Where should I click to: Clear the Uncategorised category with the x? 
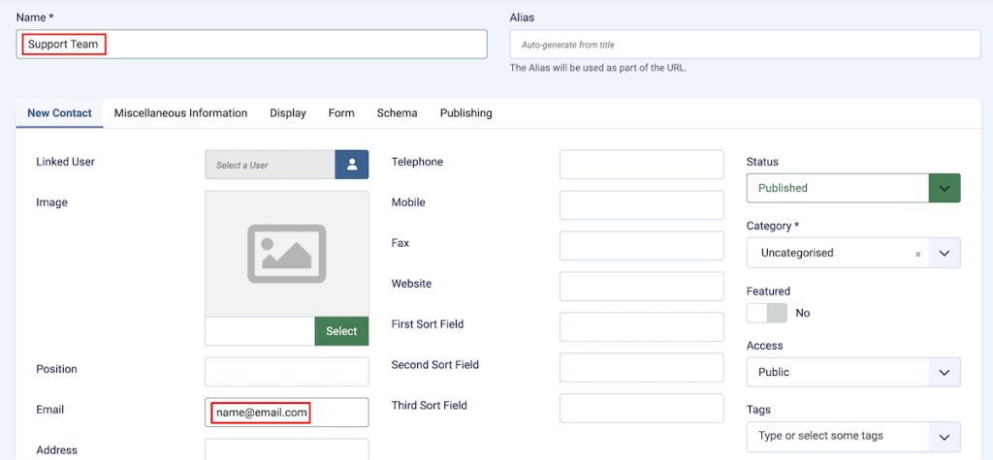tap(917, 254)
